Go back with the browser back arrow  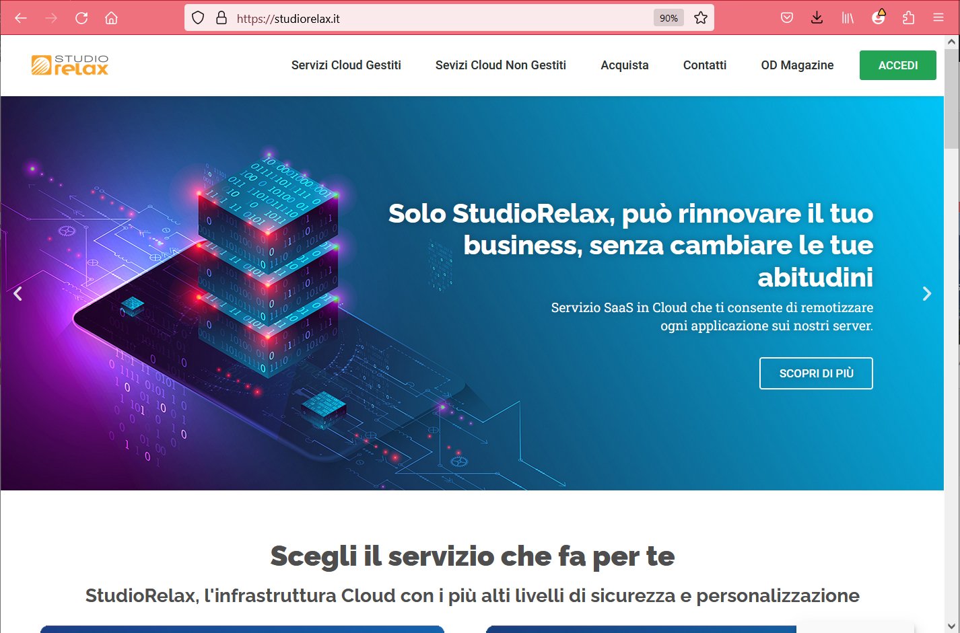coord(21,18)
